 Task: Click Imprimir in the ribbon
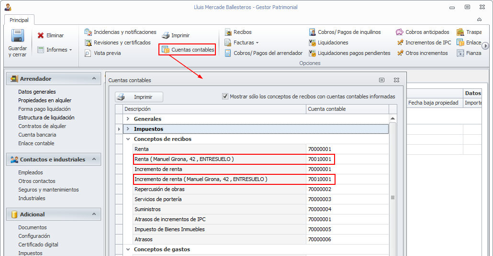[x=176, y=35]
